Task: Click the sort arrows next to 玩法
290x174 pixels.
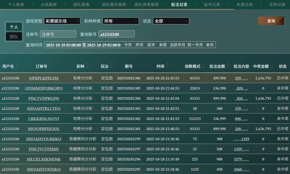Action: (112, 66)
